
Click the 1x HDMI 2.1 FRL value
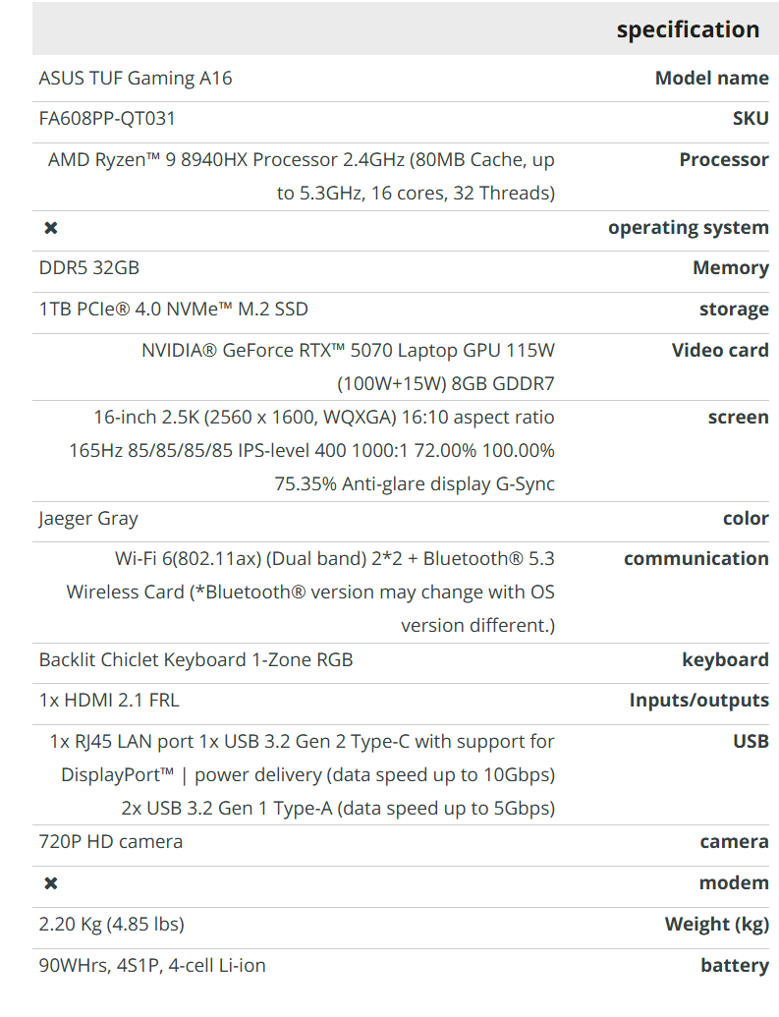pyautogui.click(x=109, y=701)
